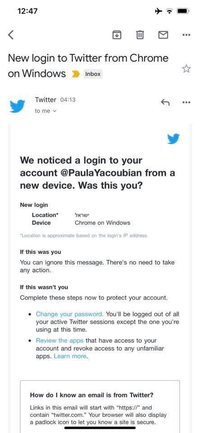This screenshot has height=433, width=200.
Task: Archive this email with the archive icon
Action: click(x=117, y=35)
